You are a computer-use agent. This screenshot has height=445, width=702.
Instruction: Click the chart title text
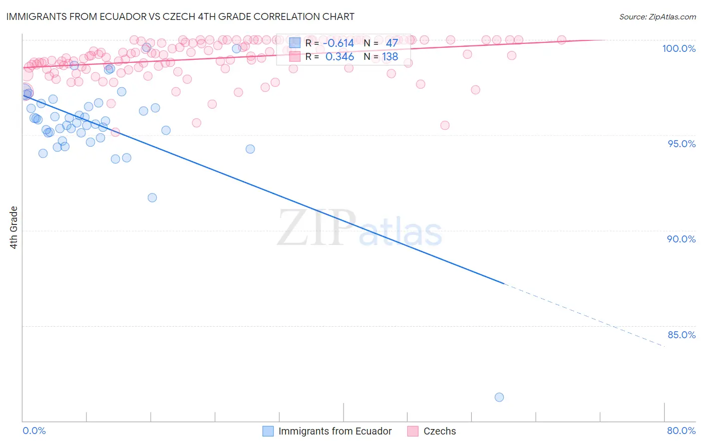(180, 16)
